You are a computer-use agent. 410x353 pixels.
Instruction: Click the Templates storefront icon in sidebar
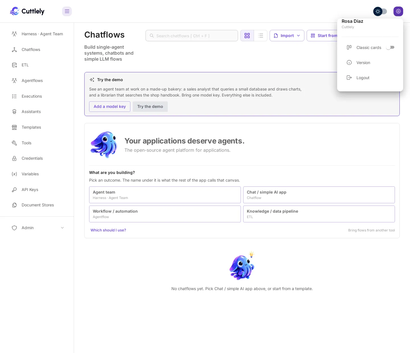tap(14, 127)
